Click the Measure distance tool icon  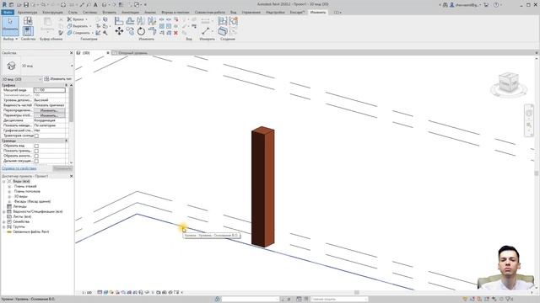pyautogui.click(x=205, y=31)
